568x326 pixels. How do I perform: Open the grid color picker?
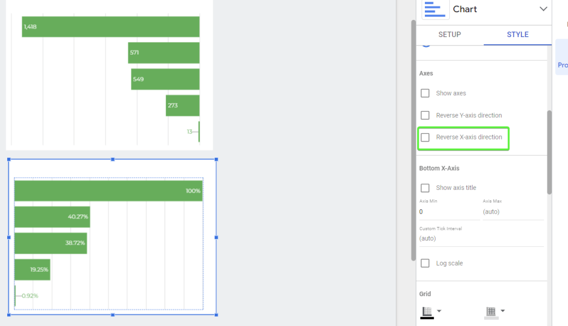[x=491, y=312]
